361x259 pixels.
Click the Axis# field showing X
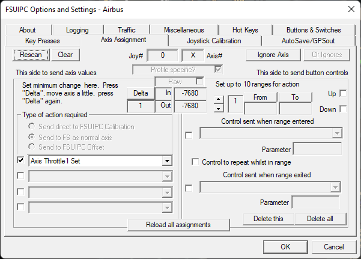pyautogui.click(x=193, y=55)
